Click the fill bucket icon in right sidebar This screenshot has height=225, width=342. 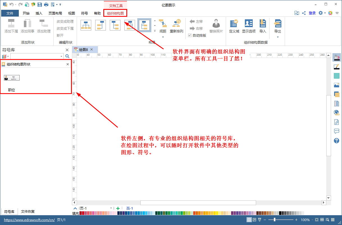(337, 57)
